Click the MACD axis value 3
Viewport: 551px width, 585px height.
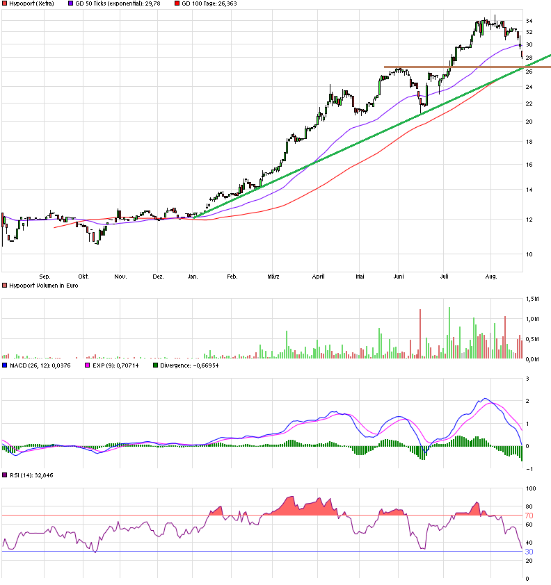pyautogui.click(x=527, y=379)
